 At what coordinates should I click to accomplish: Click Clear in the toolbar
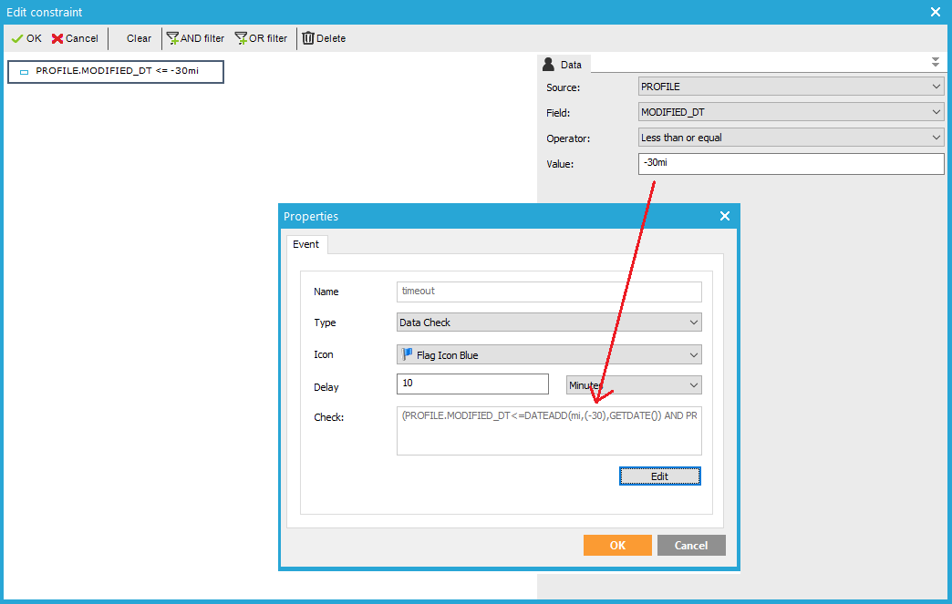[x=139, y=38]
